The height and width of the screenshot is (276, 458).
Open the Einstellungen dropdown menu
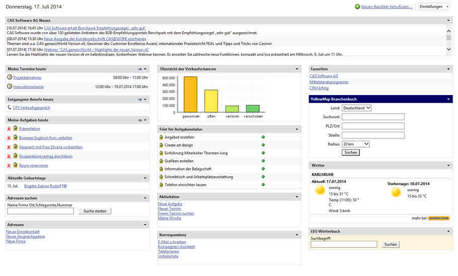point(434,7)
